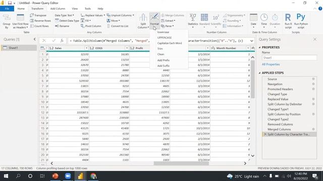Click the Standard number operations icon
This screenshot has width=323, height=181.
pos(204,21)
